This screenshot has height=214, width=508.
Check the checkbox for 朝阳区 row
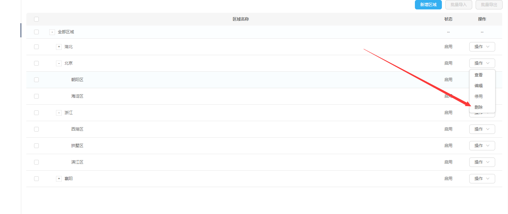point(36,80)
